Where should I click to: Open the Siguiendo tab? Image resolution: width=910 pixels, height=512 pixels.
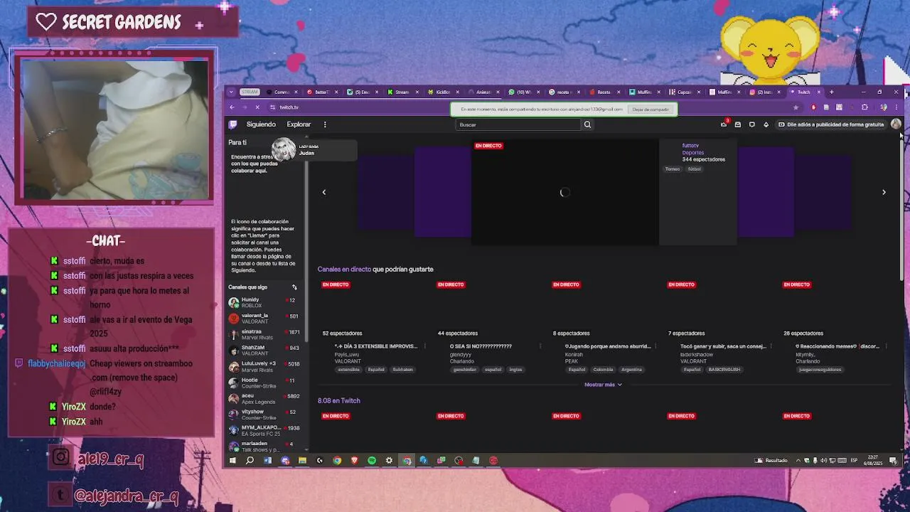tap(261, 124)
